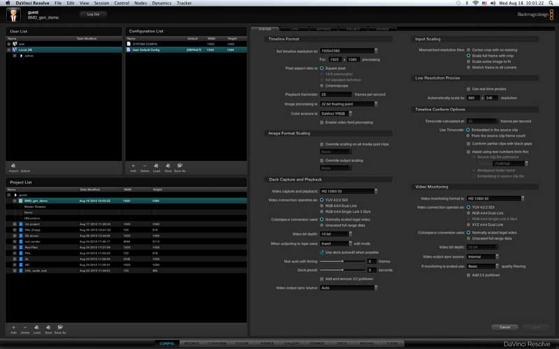559x349 pixels.
Task: Open the Image processing 32 bit floating point dropdown
Action: point(348,104)
